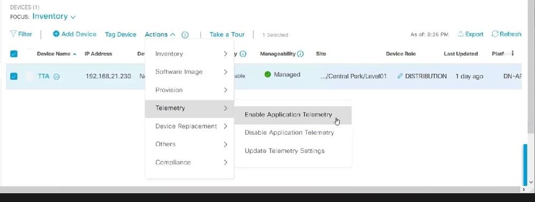Expand the Compliance submenu arrow
This screenshot has width=535, height=202.
(225, 162)
